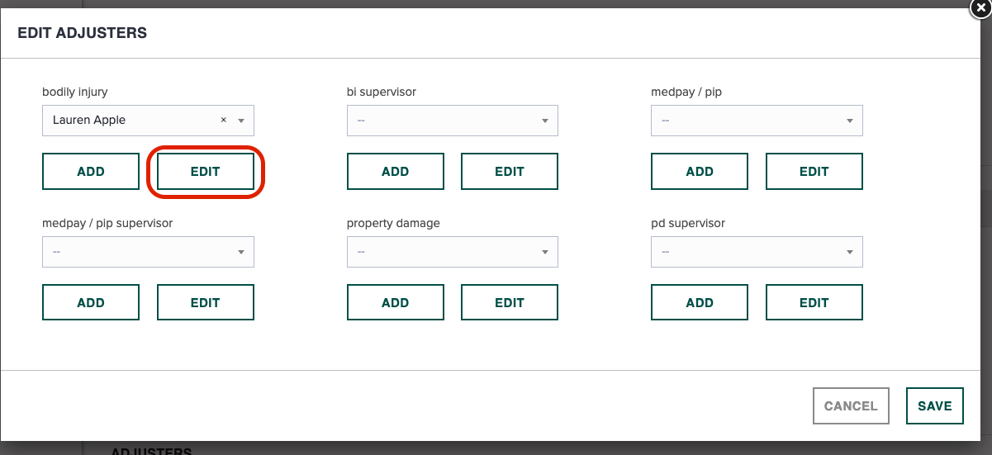The height and width of the screenshot is (455, 992).
Task: Expand the bi supervisor dropdown
Action: [453, 121]
